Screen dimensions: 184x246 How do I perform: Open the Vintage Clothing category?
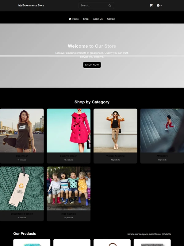coord(115,136)
